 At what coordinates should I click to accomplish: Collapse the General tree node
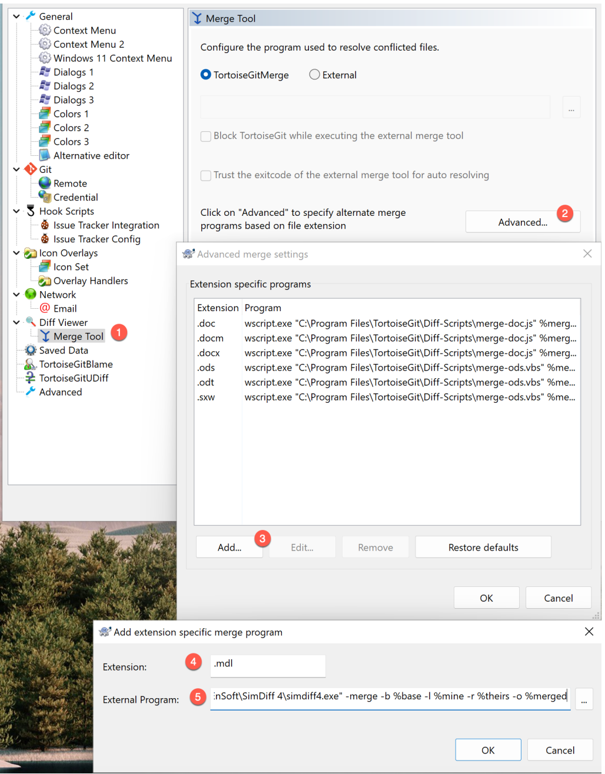click(16, 16)
